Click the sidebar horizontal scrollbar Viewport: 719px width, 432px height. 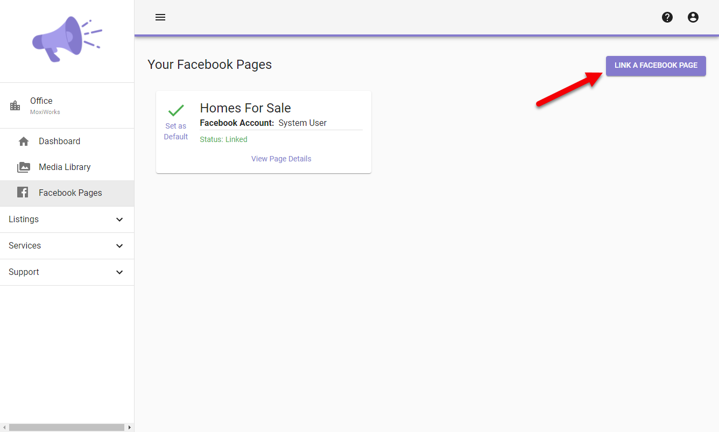click(67, 428)
